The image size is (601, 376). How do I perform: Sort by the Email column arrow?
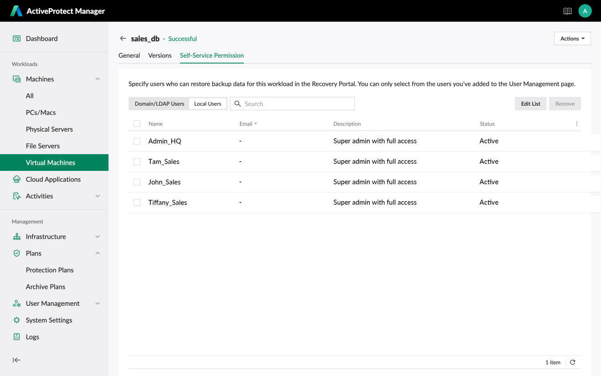pos(255,124)
